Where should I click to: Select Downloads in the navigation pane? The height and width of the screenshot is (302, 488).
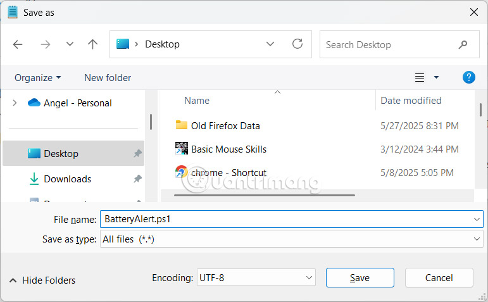68,179
